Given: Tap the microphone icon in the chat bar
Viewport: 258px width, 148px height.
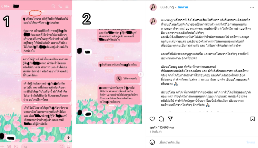Looking at the screenshot, I should tap(69, 146).
